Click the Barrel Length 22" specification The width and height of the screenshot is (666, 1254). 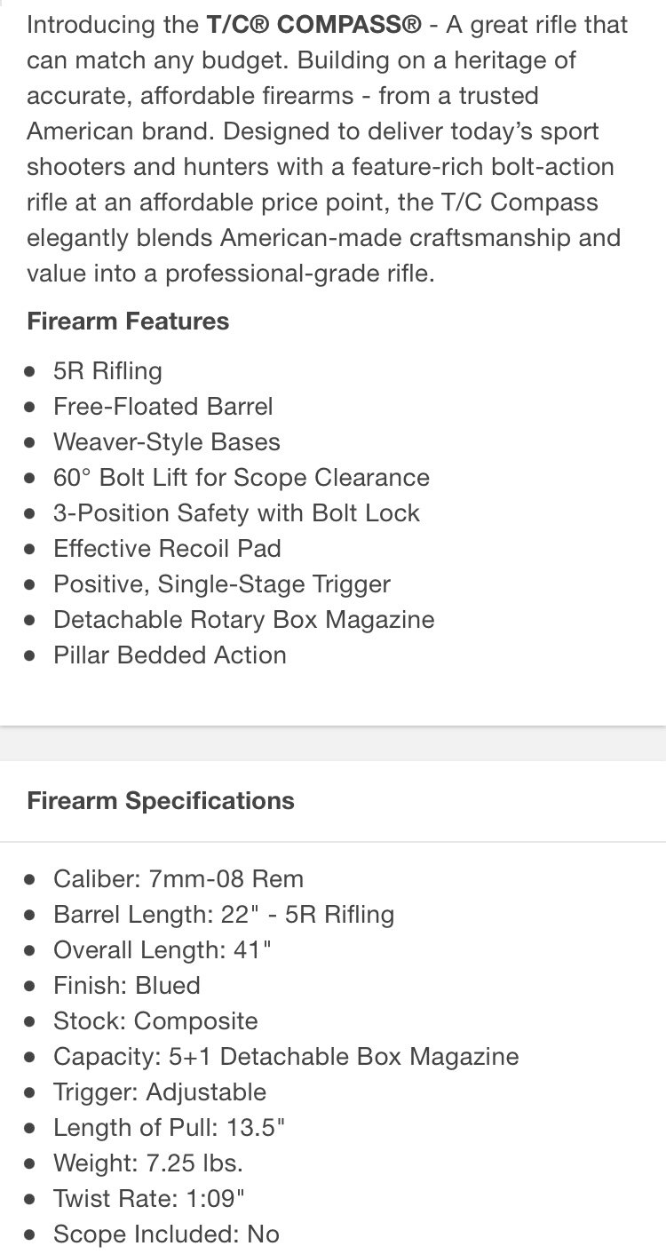pos(224,915)
